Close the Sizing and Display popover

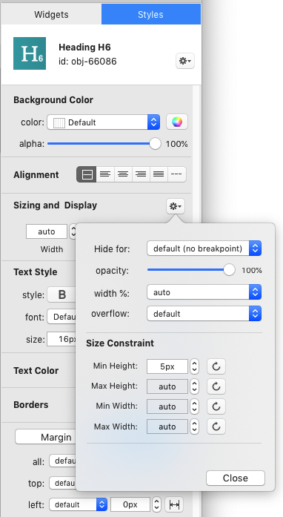[236, 478]
